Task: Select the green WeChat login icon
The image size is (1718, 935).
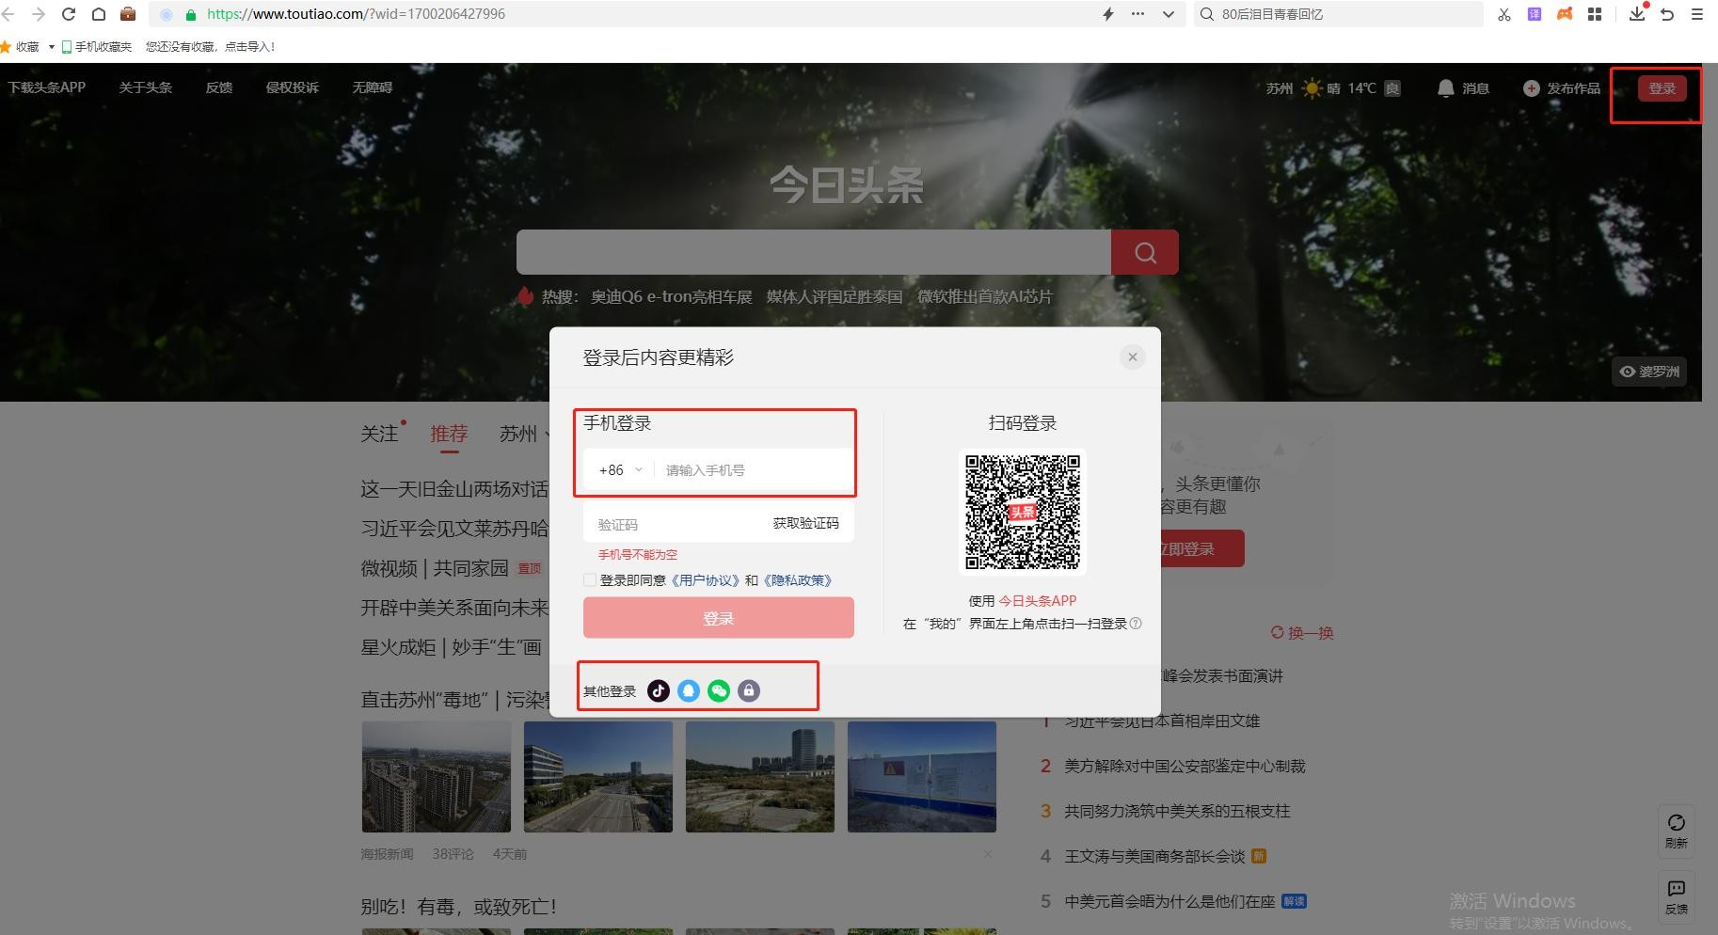Action: (x=719, y=691)
